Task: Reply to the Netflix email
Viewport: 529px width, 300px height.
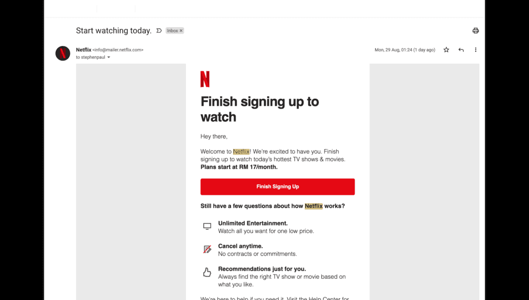Action: pos(461,50)
